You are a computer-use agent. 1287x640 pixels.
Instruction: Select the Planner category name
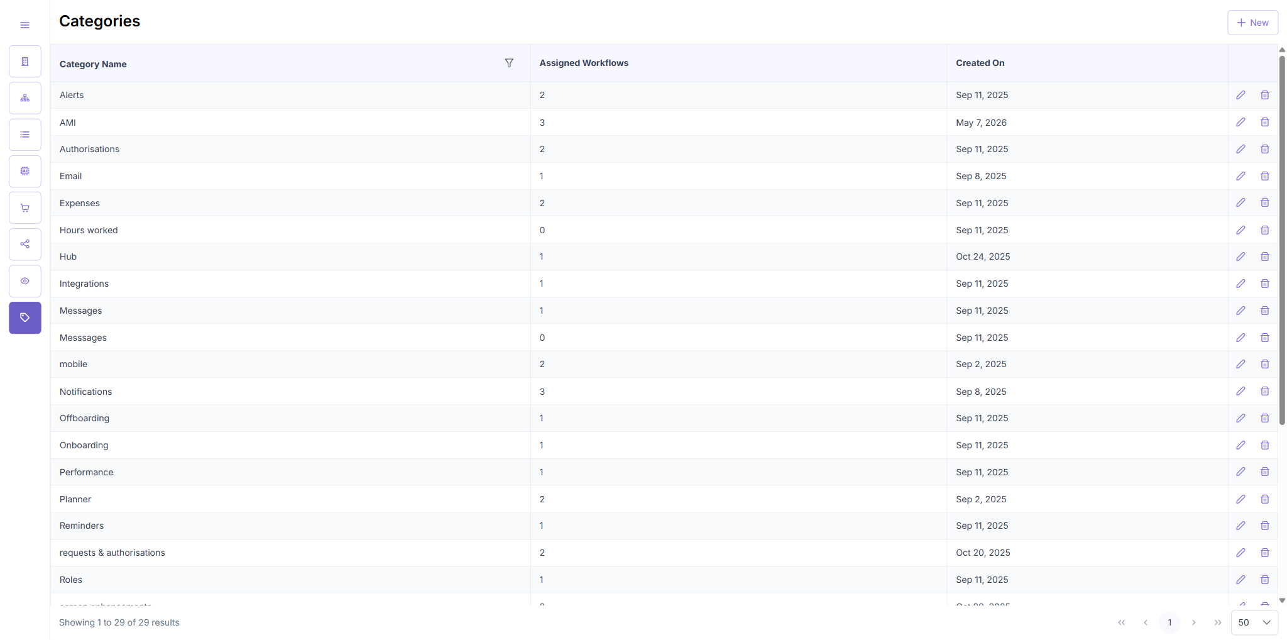click(75, 499)
